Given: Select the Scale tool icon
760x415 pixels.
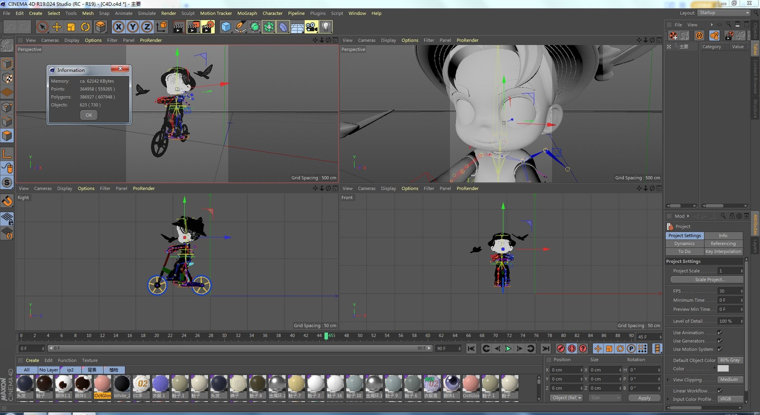Looking at the screenshot, I should (71, 27).
